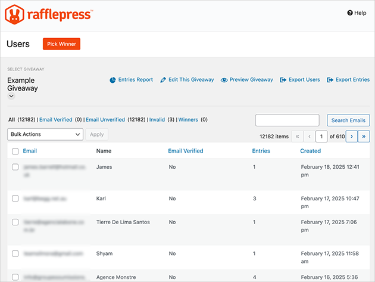
Task: Sort by Entries column
Action: (261, 151)
